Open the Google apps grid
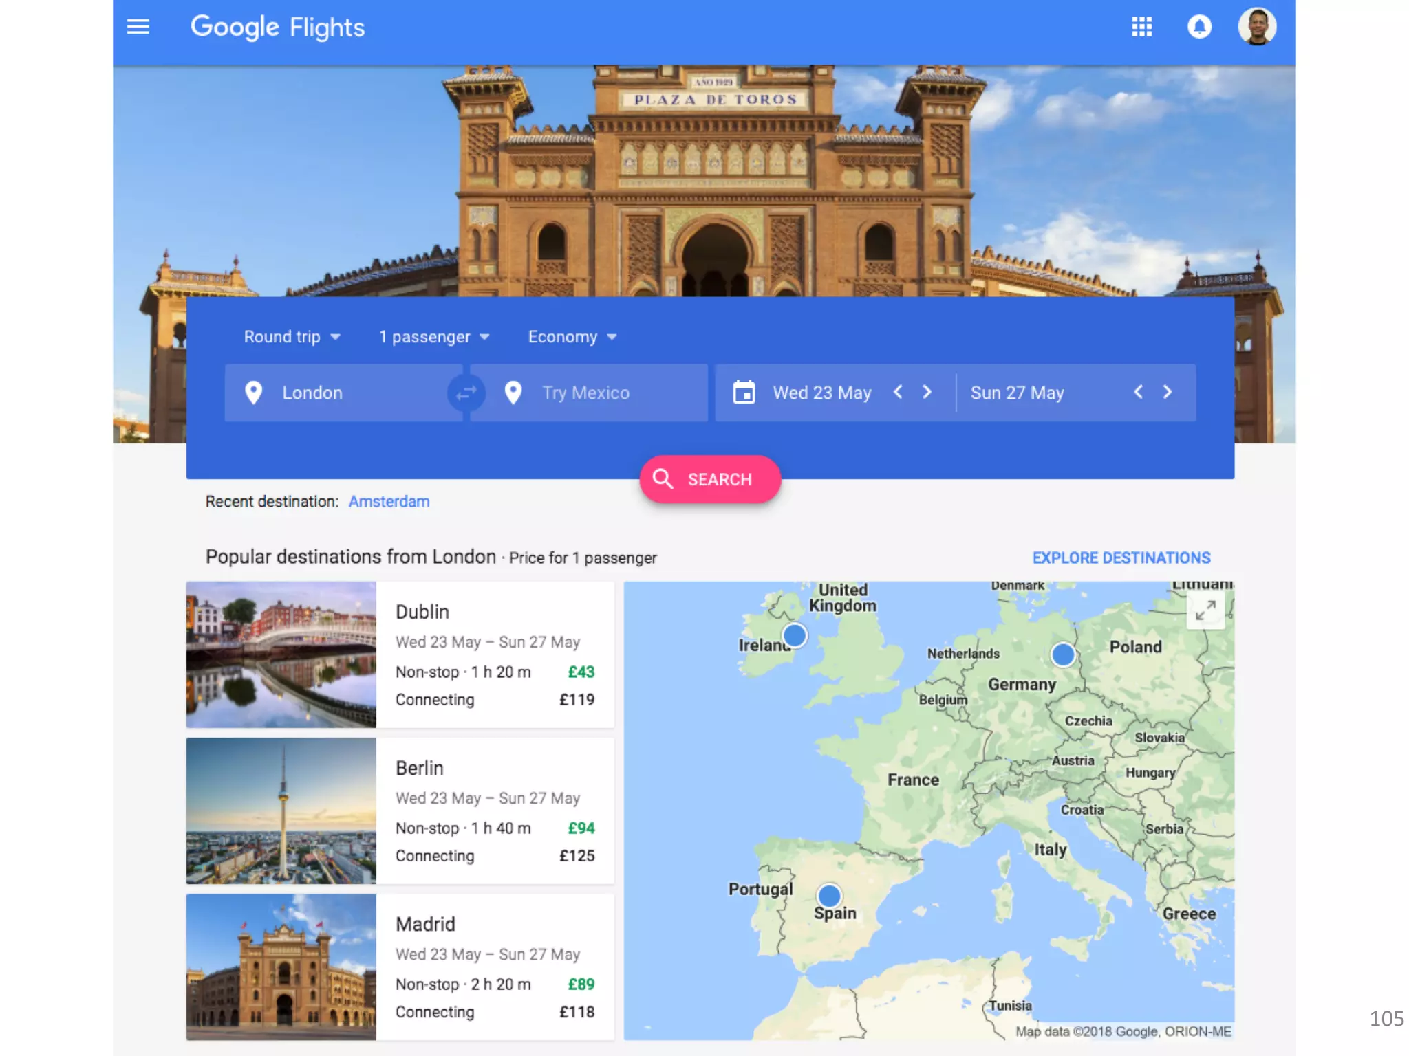Screen dimensions: 1409x1056 1141,27
